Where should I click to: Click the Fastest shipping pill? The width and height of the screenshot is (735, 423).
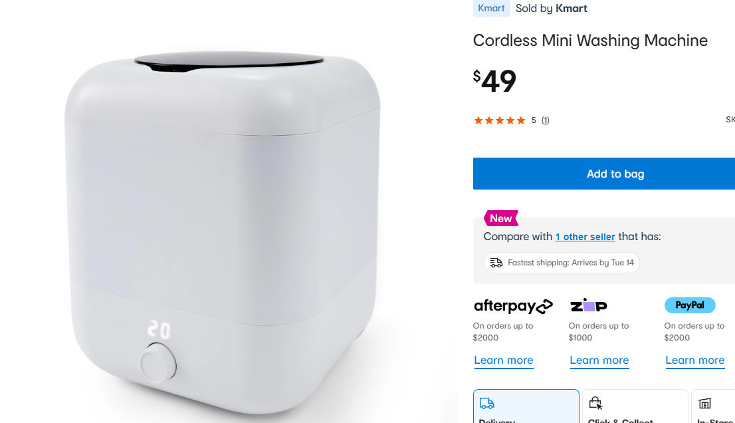[562, 263]
